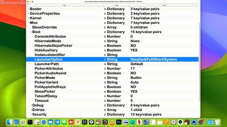
Task: Open Reminders from the dock
Action: coord(153,122)
